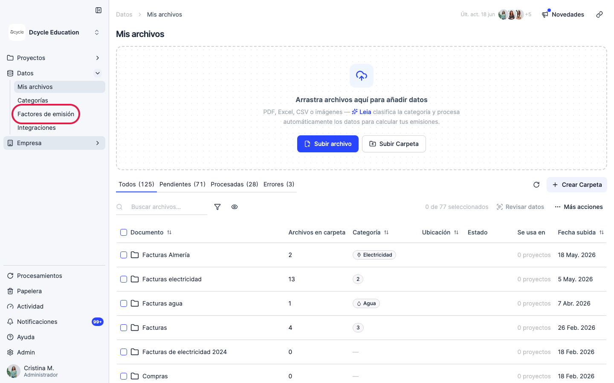Check the Facturas row checkbox
Screen dimensions: 614x383
point(124,328)
